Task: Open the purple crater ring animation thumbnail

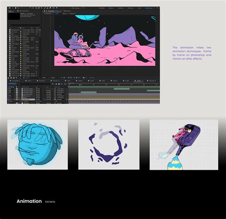Action: 109,145
